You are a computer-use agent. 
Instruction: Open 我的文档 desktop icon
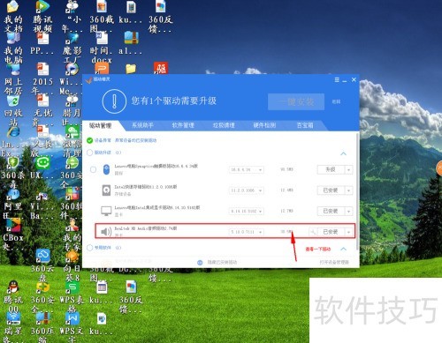(x=13, y=17)
